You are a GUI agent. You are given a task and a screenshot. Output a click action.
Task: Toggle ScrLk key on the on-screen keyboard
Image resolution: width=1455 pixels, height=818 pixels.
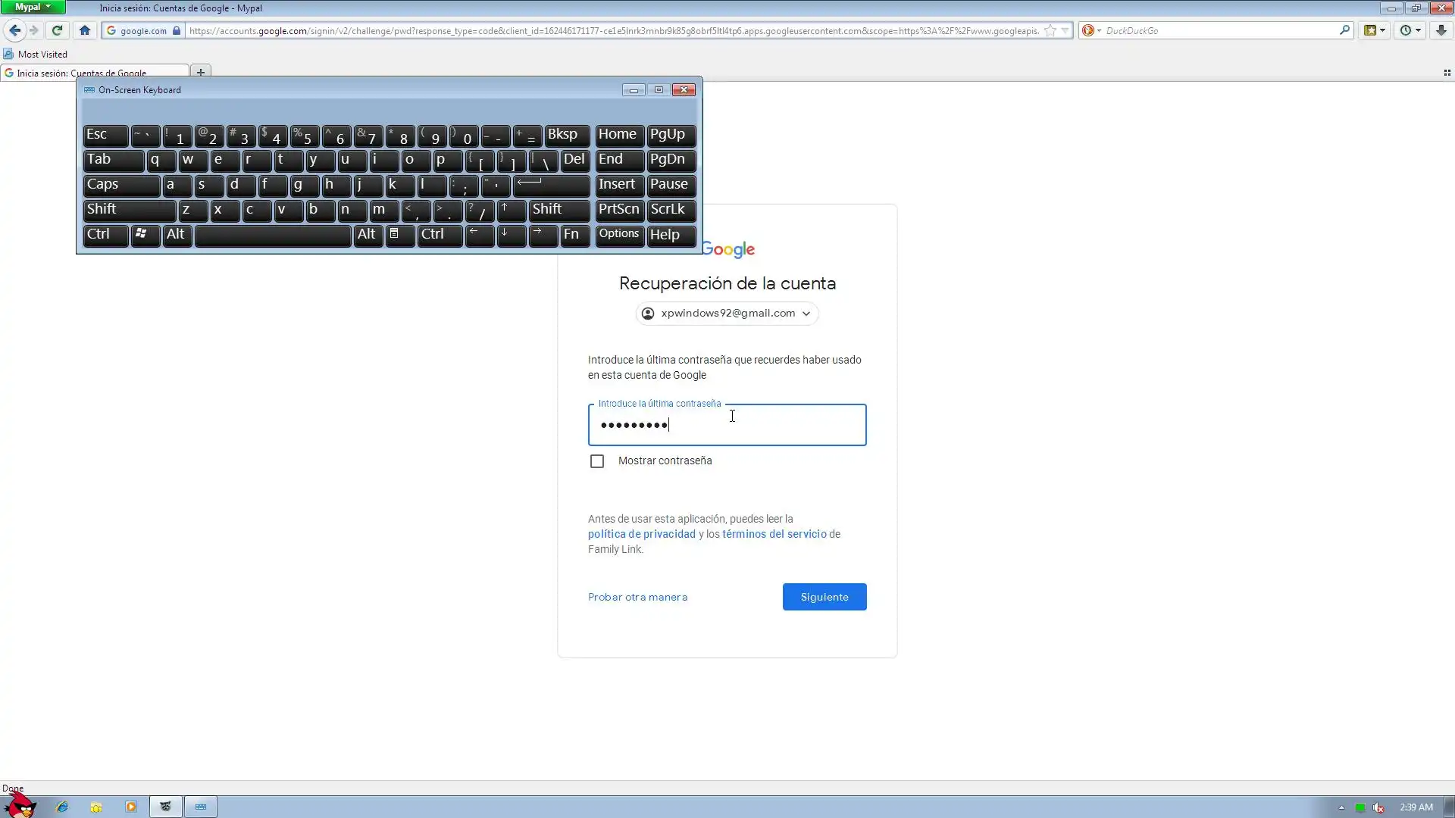pos(671,210)
